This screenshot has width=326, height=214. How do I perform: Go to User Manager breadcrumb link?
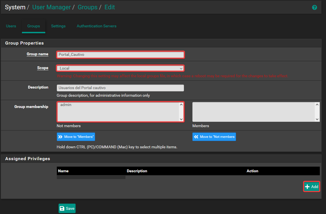[51, 7]
